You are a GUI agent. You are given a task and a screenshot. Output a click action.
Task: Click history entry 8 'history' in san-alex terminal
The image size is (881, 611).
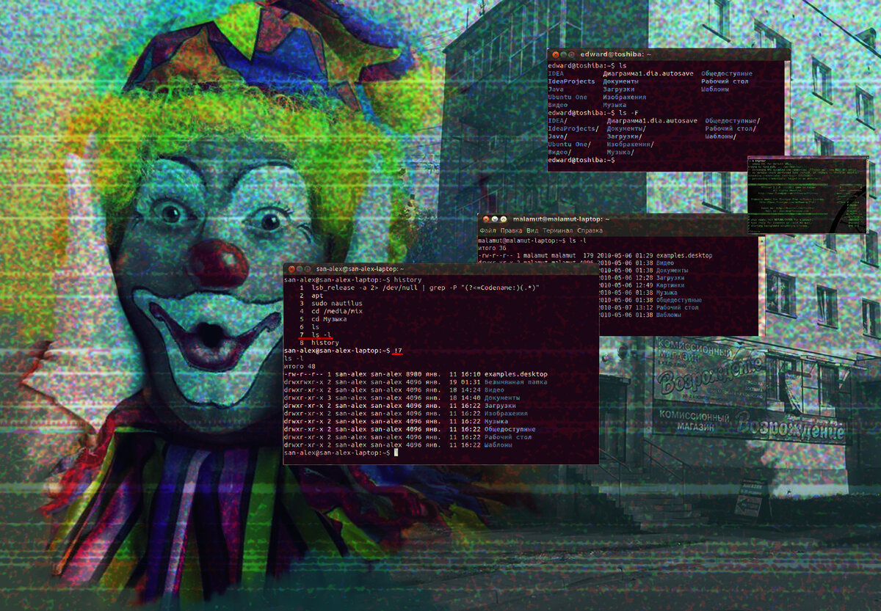325,343
